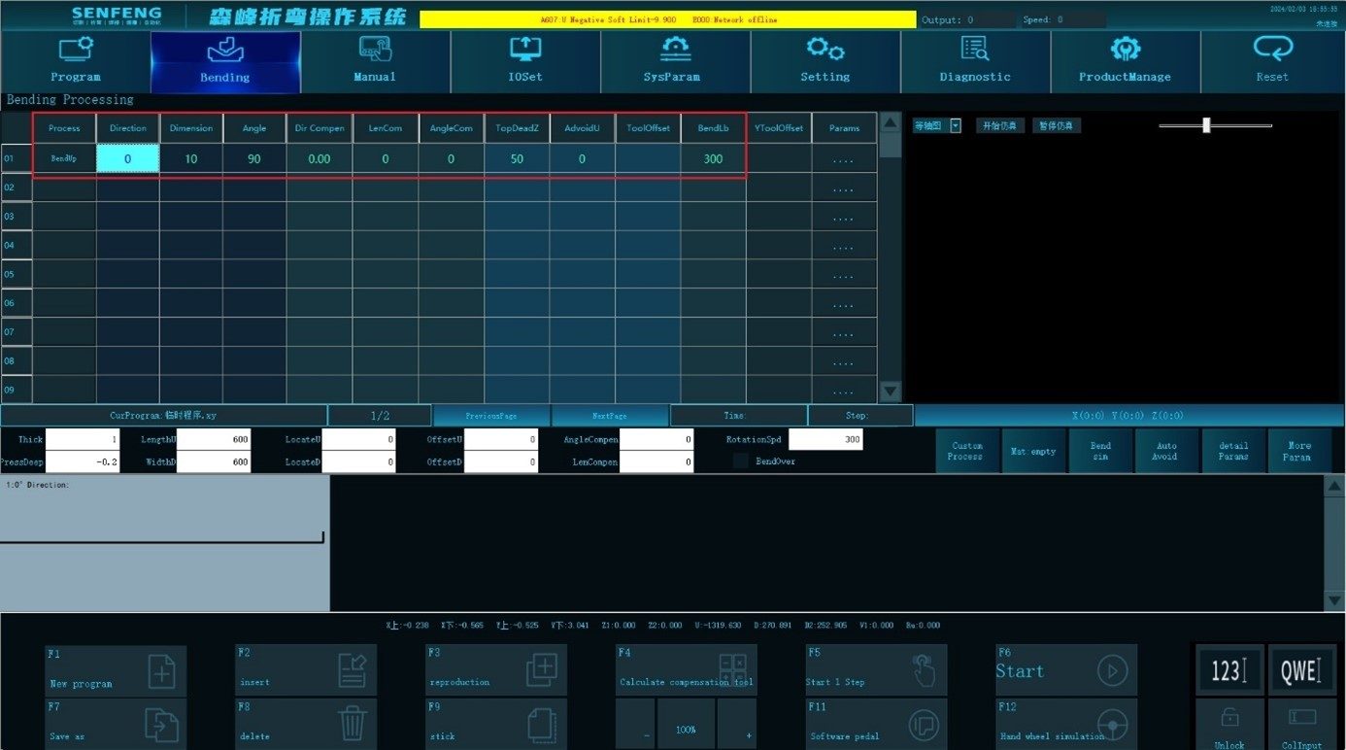Screen dimensions: 1346x750
Task: Open the Diagnostic module
Action: pyautogui.click(x=975, y=61)
